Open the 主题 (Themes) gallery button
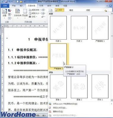Image resolution: width=113 pixels, height=118 pixels. tap(4, 14)
